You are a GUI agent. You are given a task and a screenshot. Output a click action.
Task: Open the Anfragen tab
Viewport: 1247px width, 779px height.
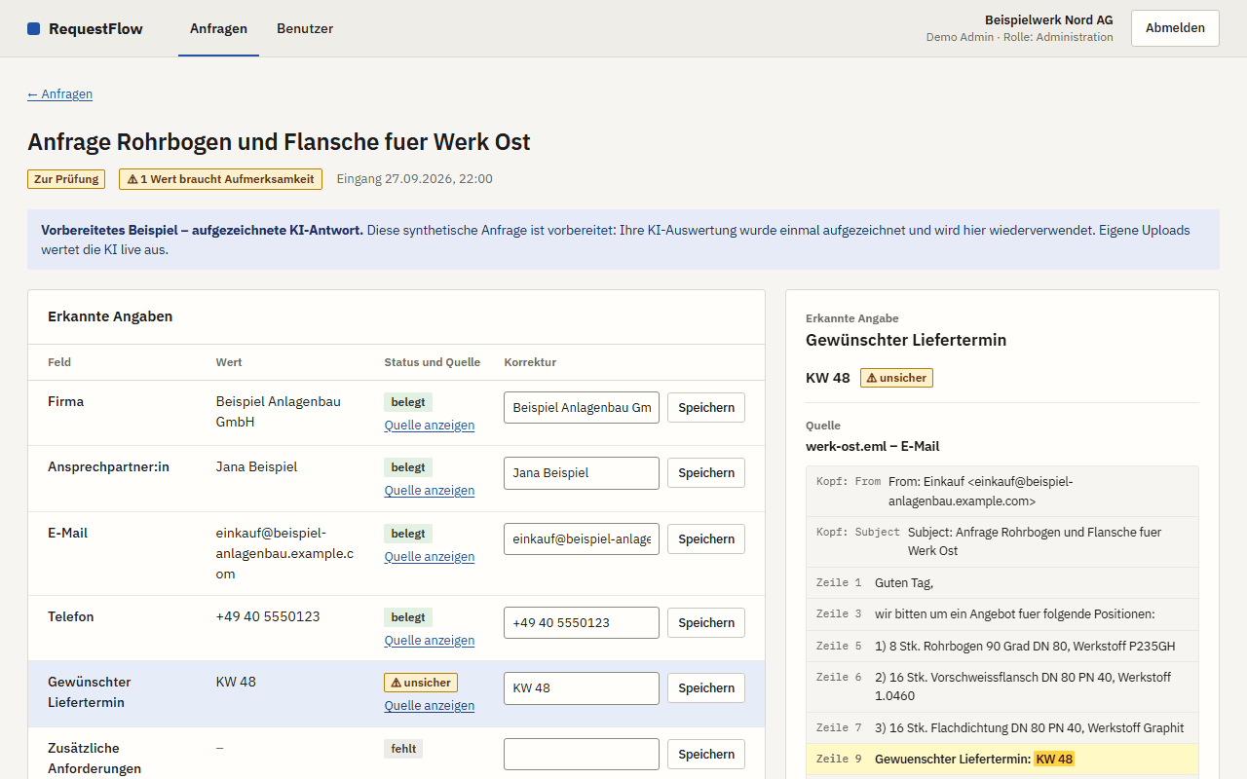[218, 28]
